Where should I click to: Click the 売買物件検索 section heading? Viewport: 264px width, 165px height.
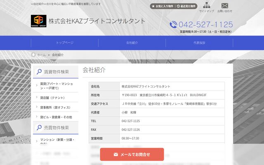[57, 128]
